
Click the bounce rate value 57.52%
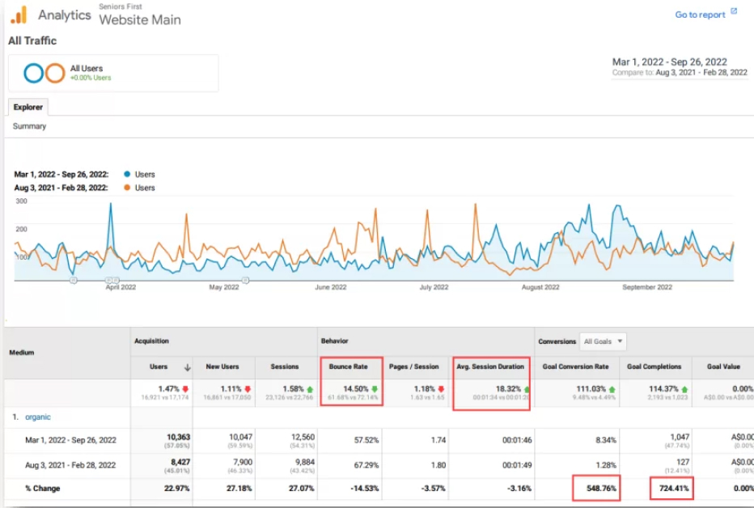pos(366,440)
